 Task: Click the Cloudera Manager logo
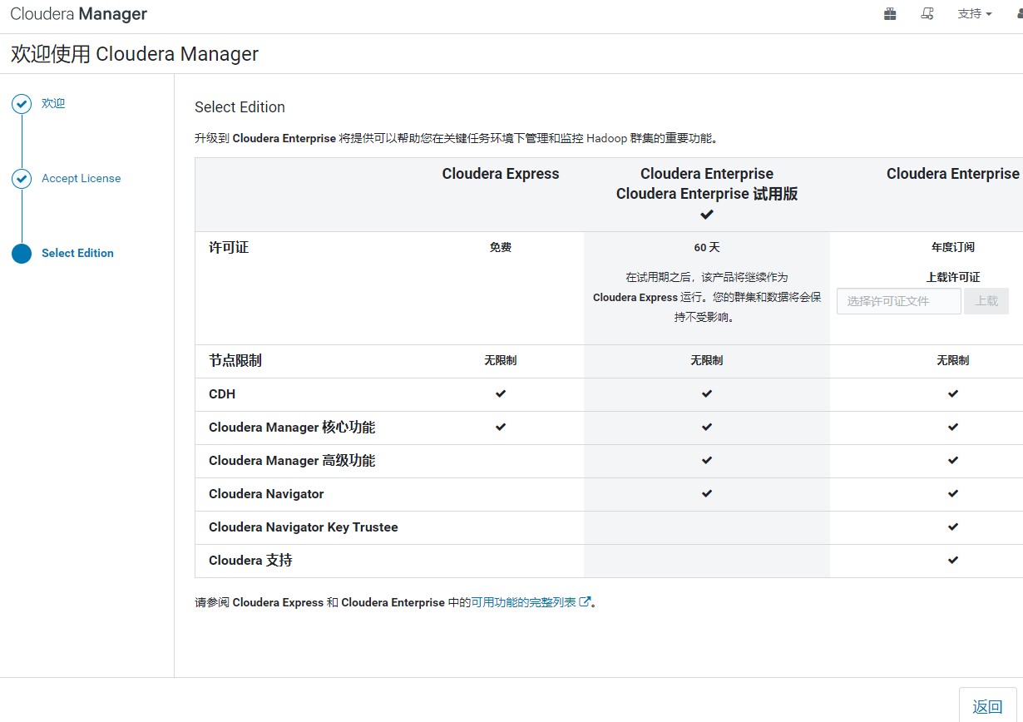[x=79, y=14]
